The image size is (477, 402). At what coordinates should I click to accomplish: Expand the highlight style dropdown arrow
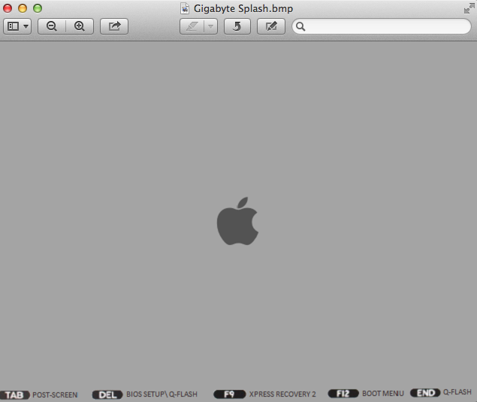coord(210,26)
